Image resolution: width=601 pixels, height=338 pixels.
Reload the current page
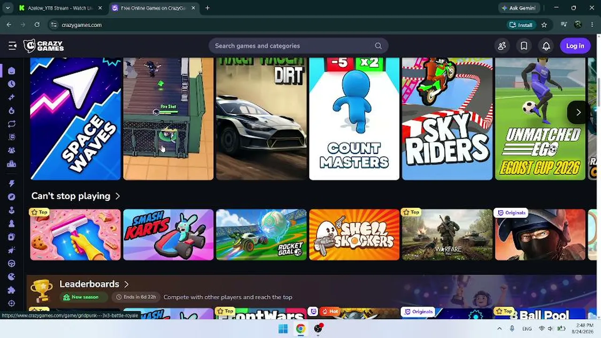point(37,25)
